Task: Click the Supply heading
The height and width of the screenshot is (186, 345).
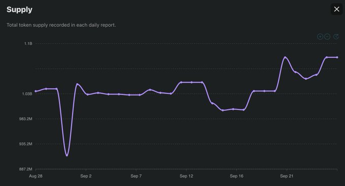Action: 19,10
